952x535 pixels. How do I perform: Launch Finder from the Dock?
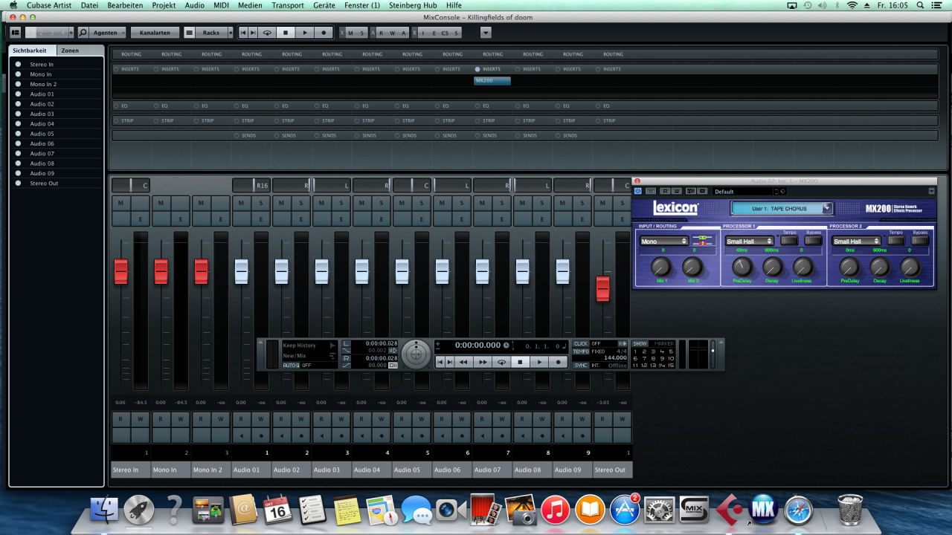[104, 510]
